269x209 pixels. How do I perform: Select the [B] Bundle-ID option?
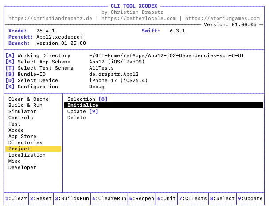point(26,74)
